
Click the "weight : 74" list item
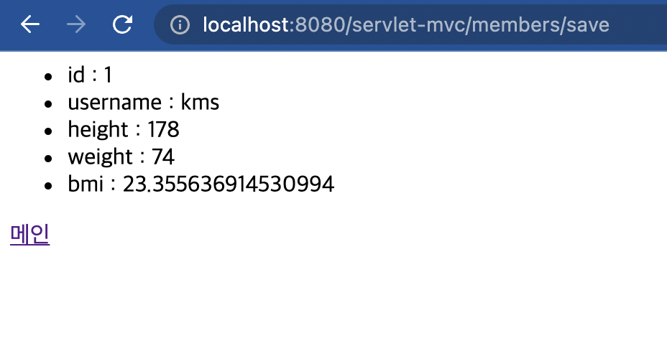121,156
